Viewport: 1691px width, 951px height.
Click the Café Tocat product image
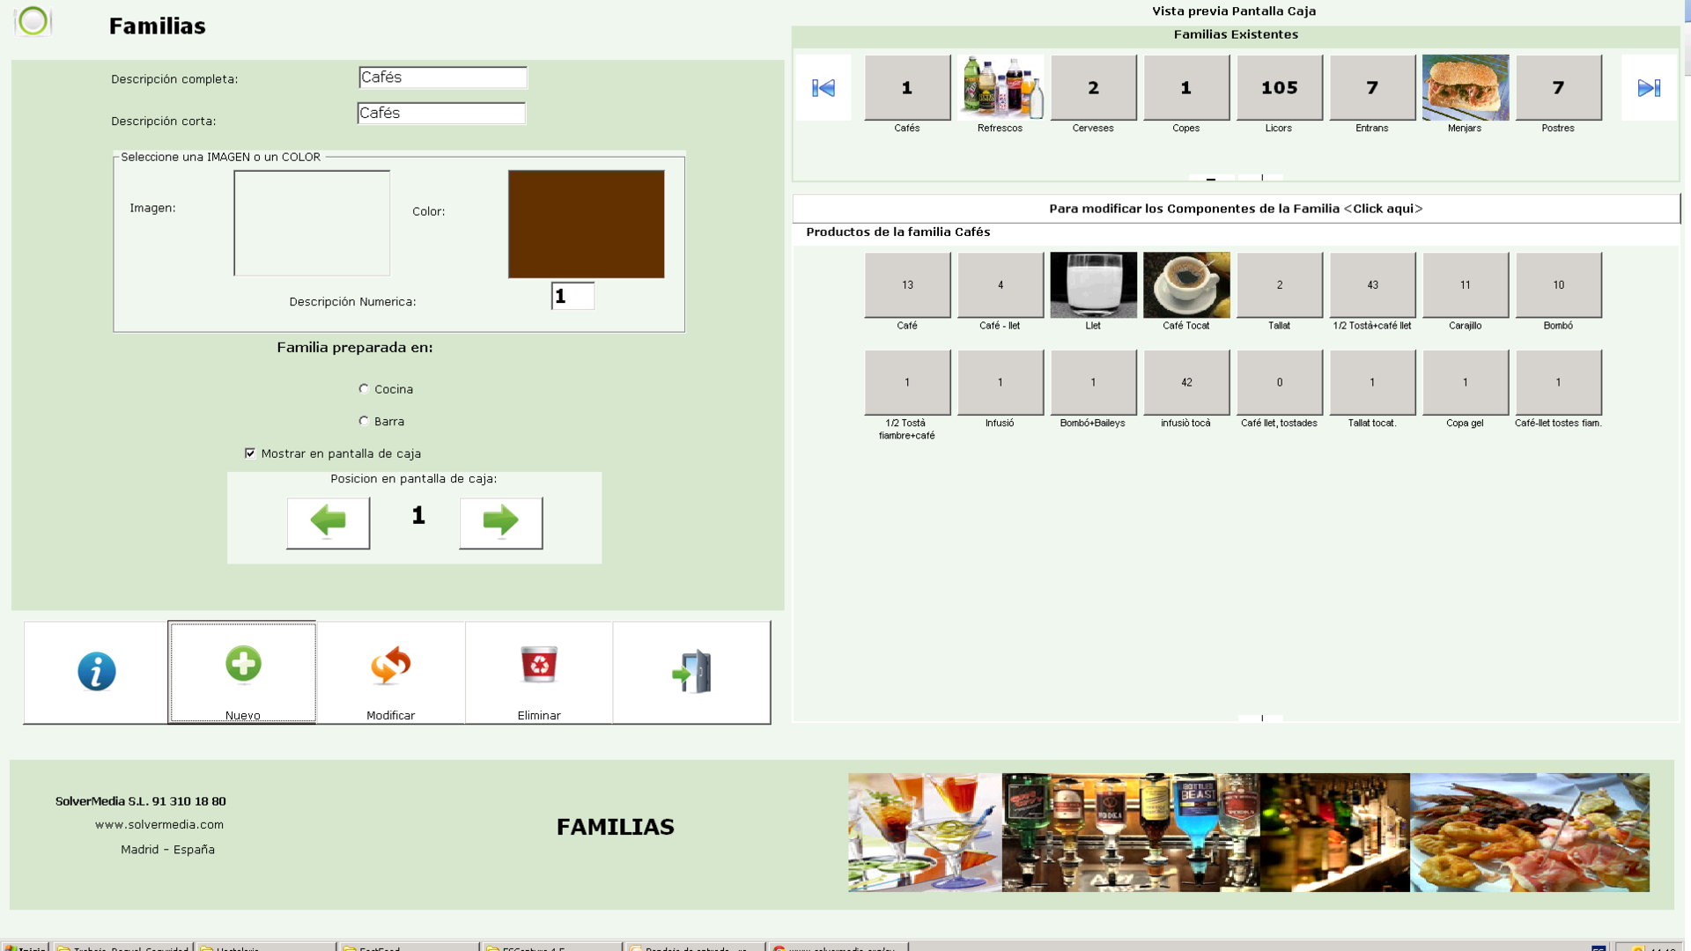[x=1185, y=285]
